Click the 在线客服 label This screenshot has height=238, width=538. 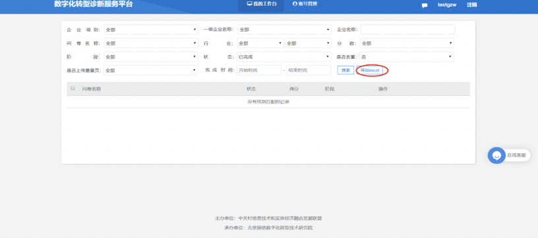pyautogui.click(x=516, y=155)
